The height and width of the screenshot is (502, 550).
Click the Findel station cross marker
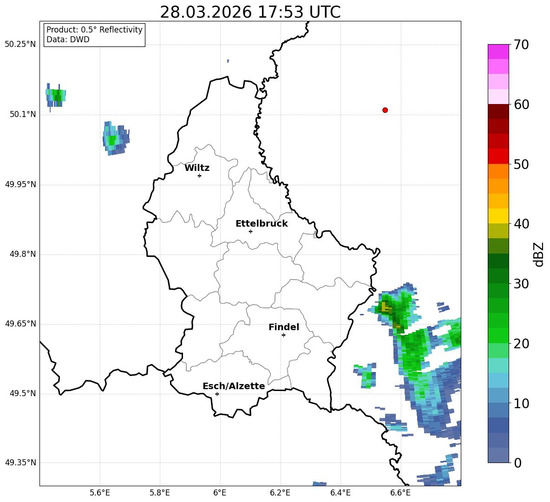pyautogui.click(x=283, y=335)
